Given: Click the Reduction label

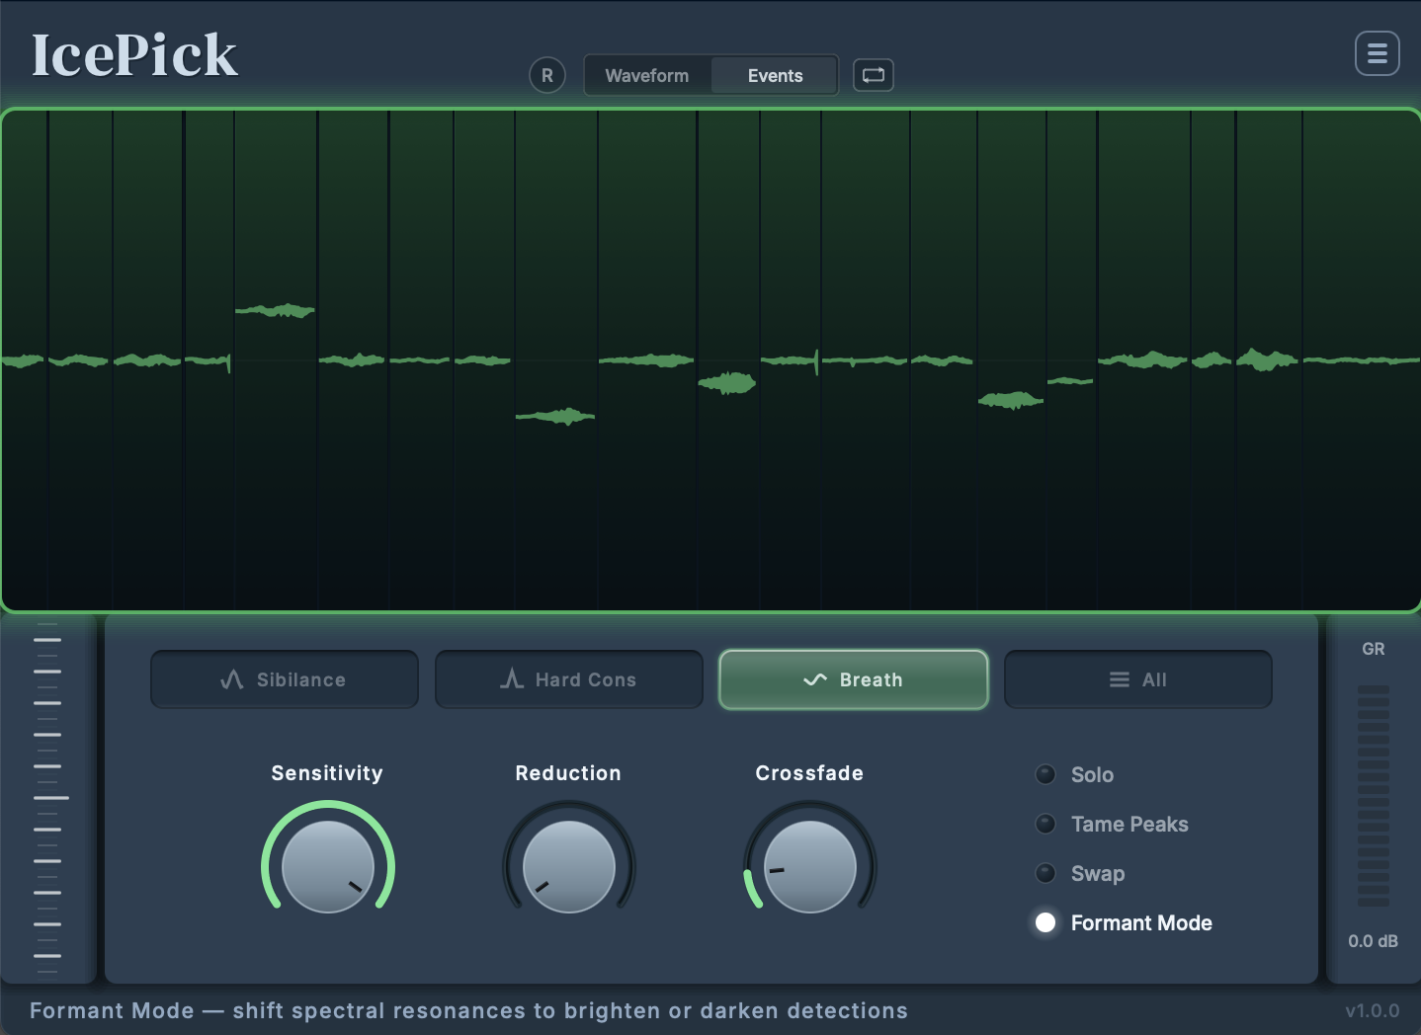Looking at the screenshot, I should pyautogui.click(x=568, y=773).
